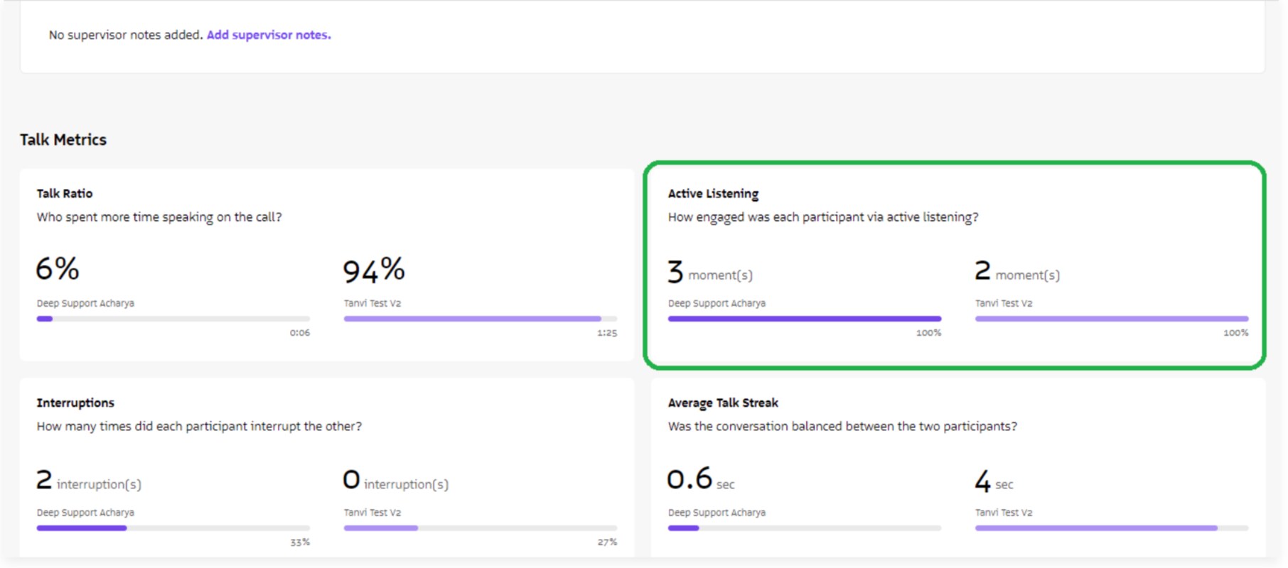This screenshot has width=1288, height=568.
Task: Click Deep Support Acharya's Talk Ratio bar
Action: pos(173,319)
